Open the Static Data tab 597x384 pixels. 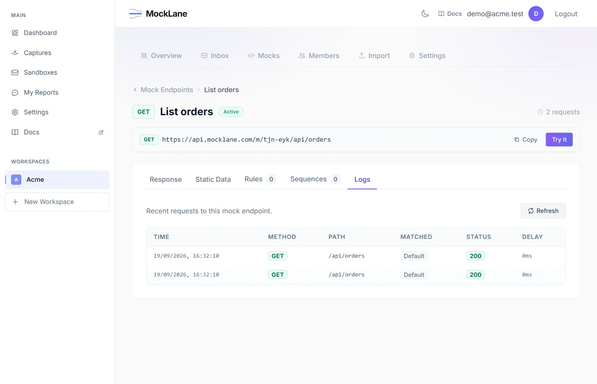pos(213,179)
